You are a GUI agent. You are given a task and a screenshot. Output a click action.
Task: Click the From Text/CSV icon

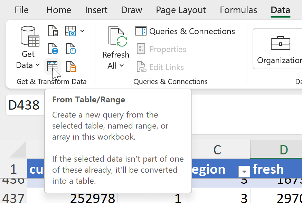tap(53, 31)
